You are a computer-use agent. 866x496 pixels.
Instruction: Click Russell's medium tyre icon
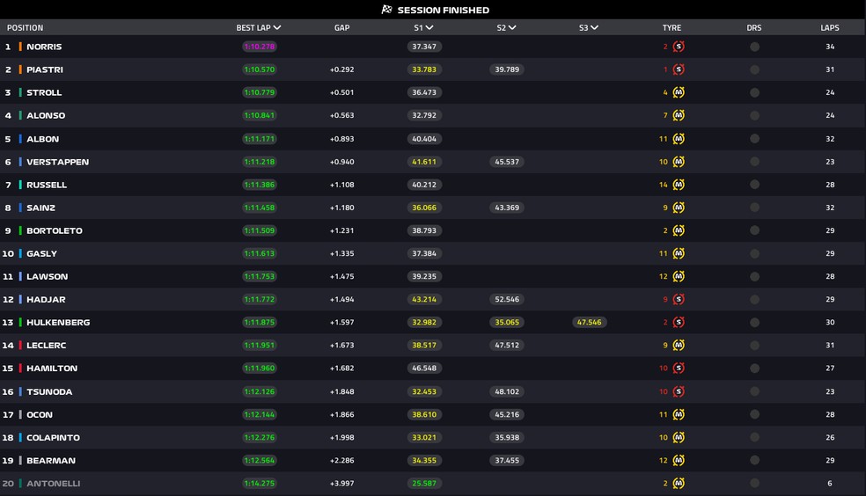[679, 185]
